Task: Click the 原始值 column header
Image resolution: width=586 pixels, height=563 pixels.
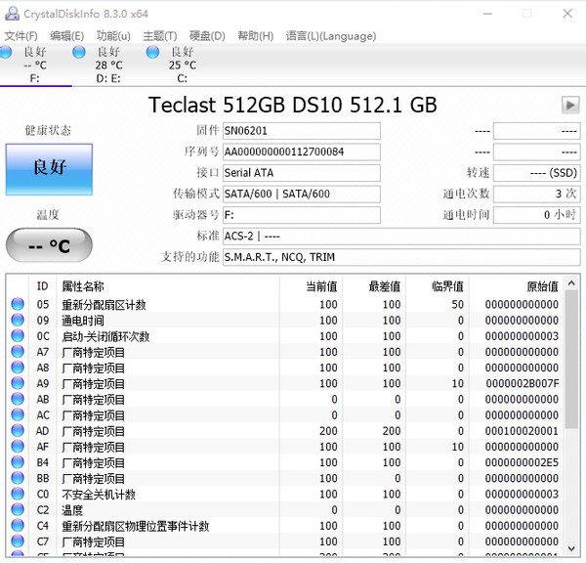Action: coord(517,286)
